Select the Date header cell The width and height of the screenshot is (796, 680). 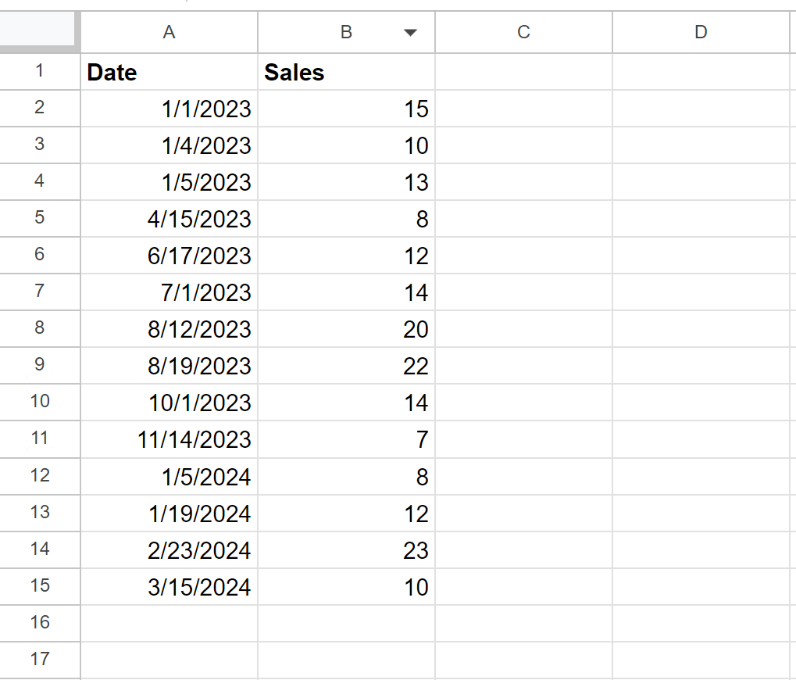tap(169, 72)
